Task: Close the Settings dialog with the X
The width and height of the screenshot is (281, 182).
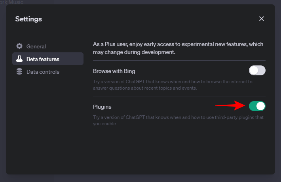Action: pos(261,19)
